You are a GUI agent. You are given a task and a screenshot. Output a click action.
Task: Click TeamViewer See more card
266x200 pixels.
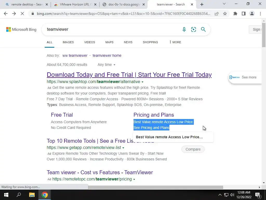(x=245, y=77)
